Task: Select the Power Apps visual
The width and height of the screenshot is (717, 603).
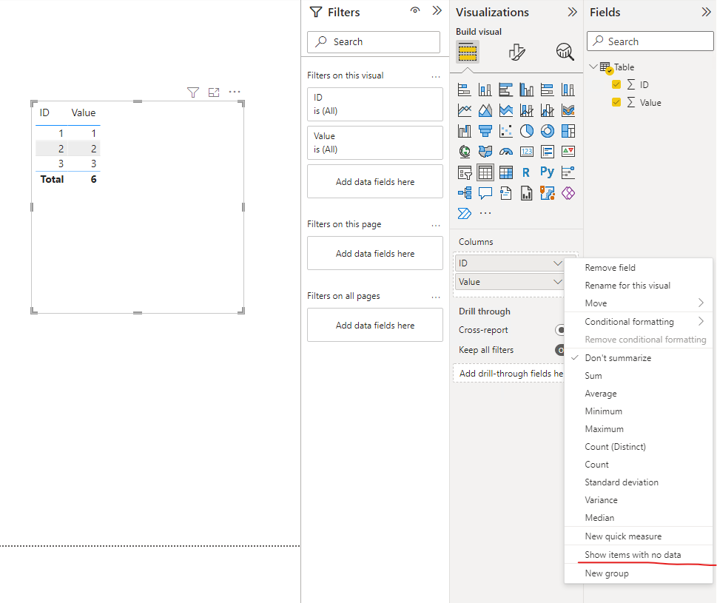Action: click(x=568, y=193)
